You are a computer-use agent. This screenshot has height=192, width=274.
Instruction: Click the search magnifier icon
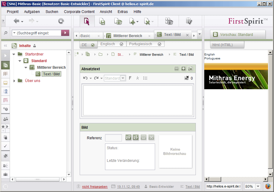6,33
